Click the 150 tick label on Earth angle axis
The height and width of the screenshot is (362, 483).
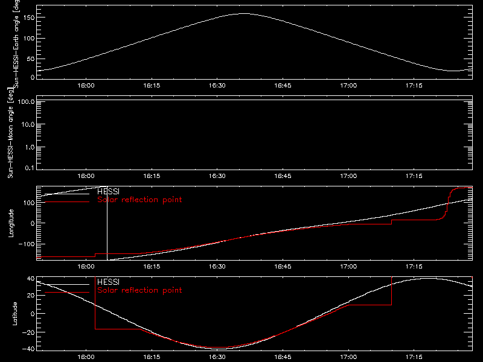pos(28,17)
